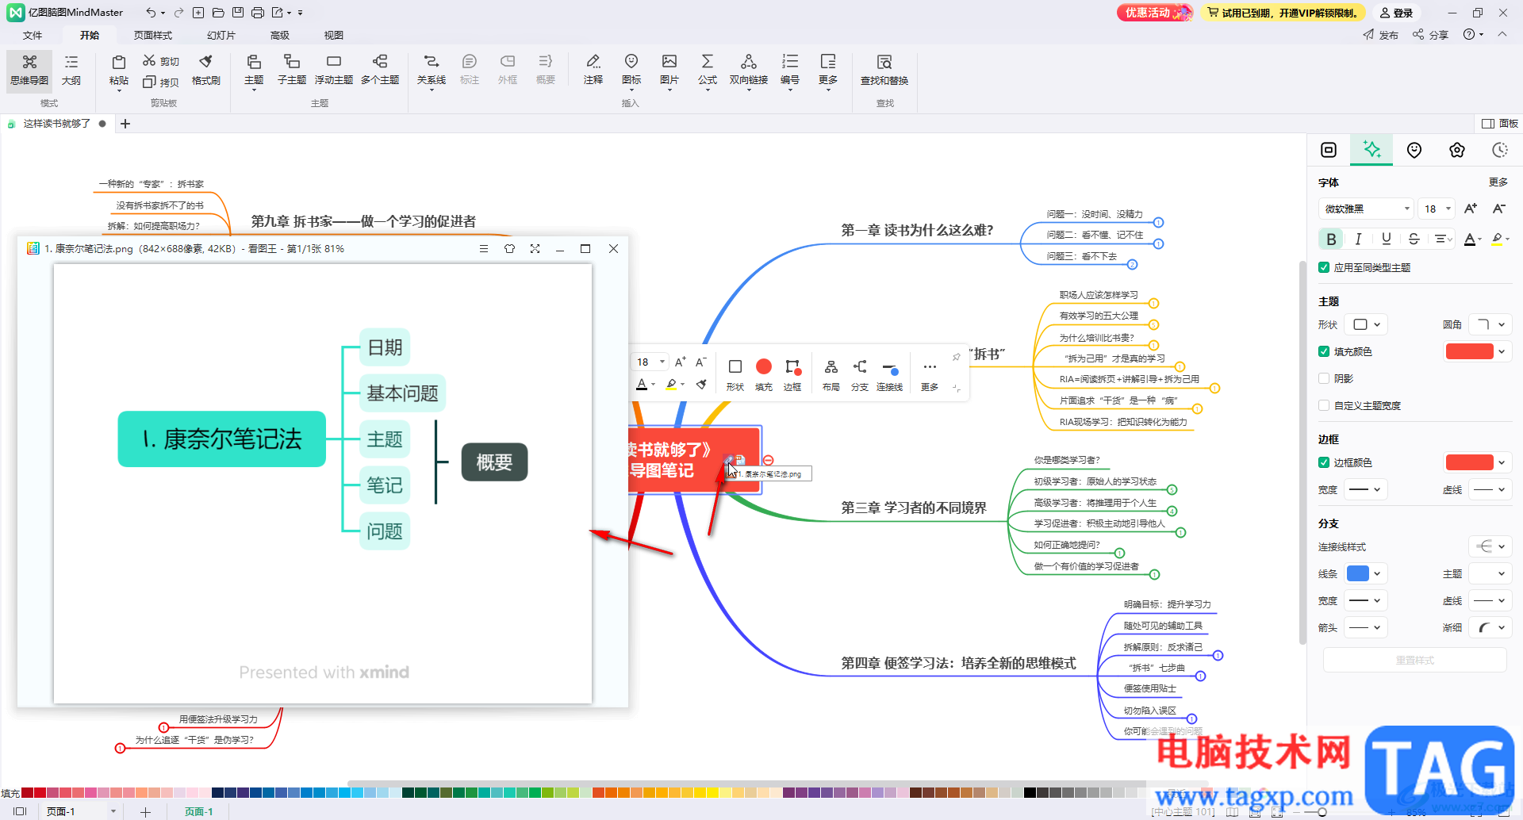Click the 分享 share button
The width and height of the screenshot is (1523, 820).
point(1430,35)
